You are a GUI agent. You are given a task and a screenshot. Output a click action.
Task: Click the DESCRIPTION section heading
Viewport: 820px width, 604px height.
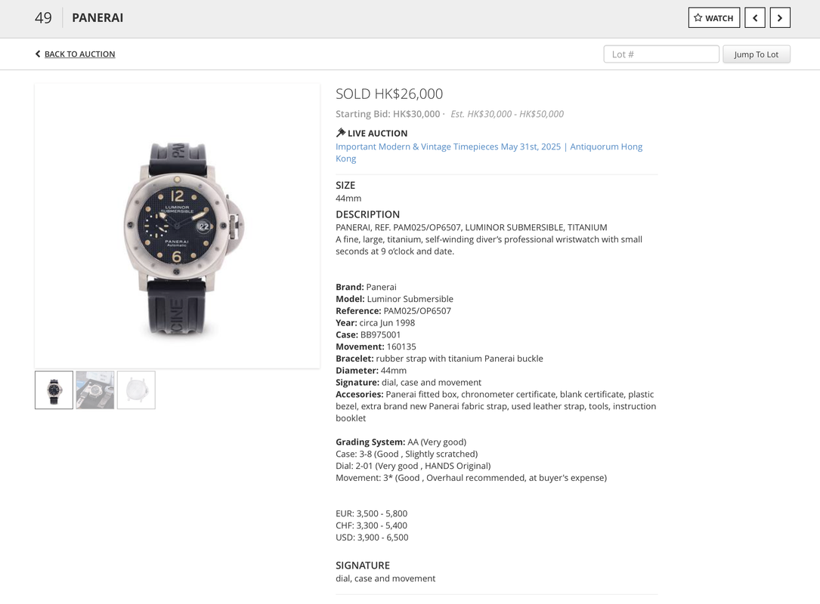[x=367, y=214]
